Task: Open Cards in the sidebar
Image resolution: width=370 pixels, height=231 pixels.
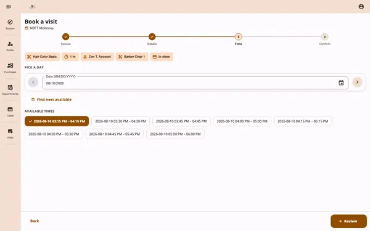Action: (x=10, y=111)
